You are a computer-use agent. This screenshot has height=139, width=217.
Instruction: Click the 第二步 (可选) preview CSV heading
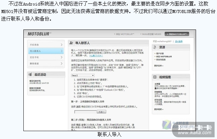(x=91, y=120)
